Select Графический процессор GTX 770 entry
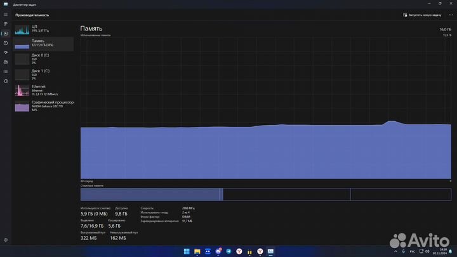The height and width of the screenshot is (257, 457). (x=43, y=105)
